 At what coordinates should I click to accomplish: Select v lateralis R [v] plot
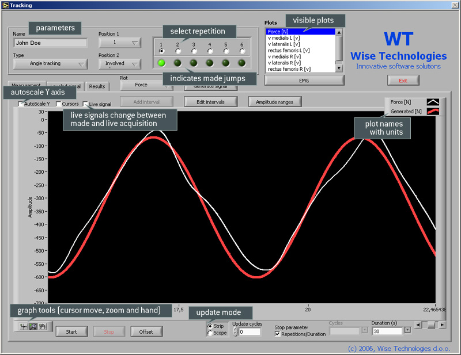pyautogui.click(x=300, y=63)
